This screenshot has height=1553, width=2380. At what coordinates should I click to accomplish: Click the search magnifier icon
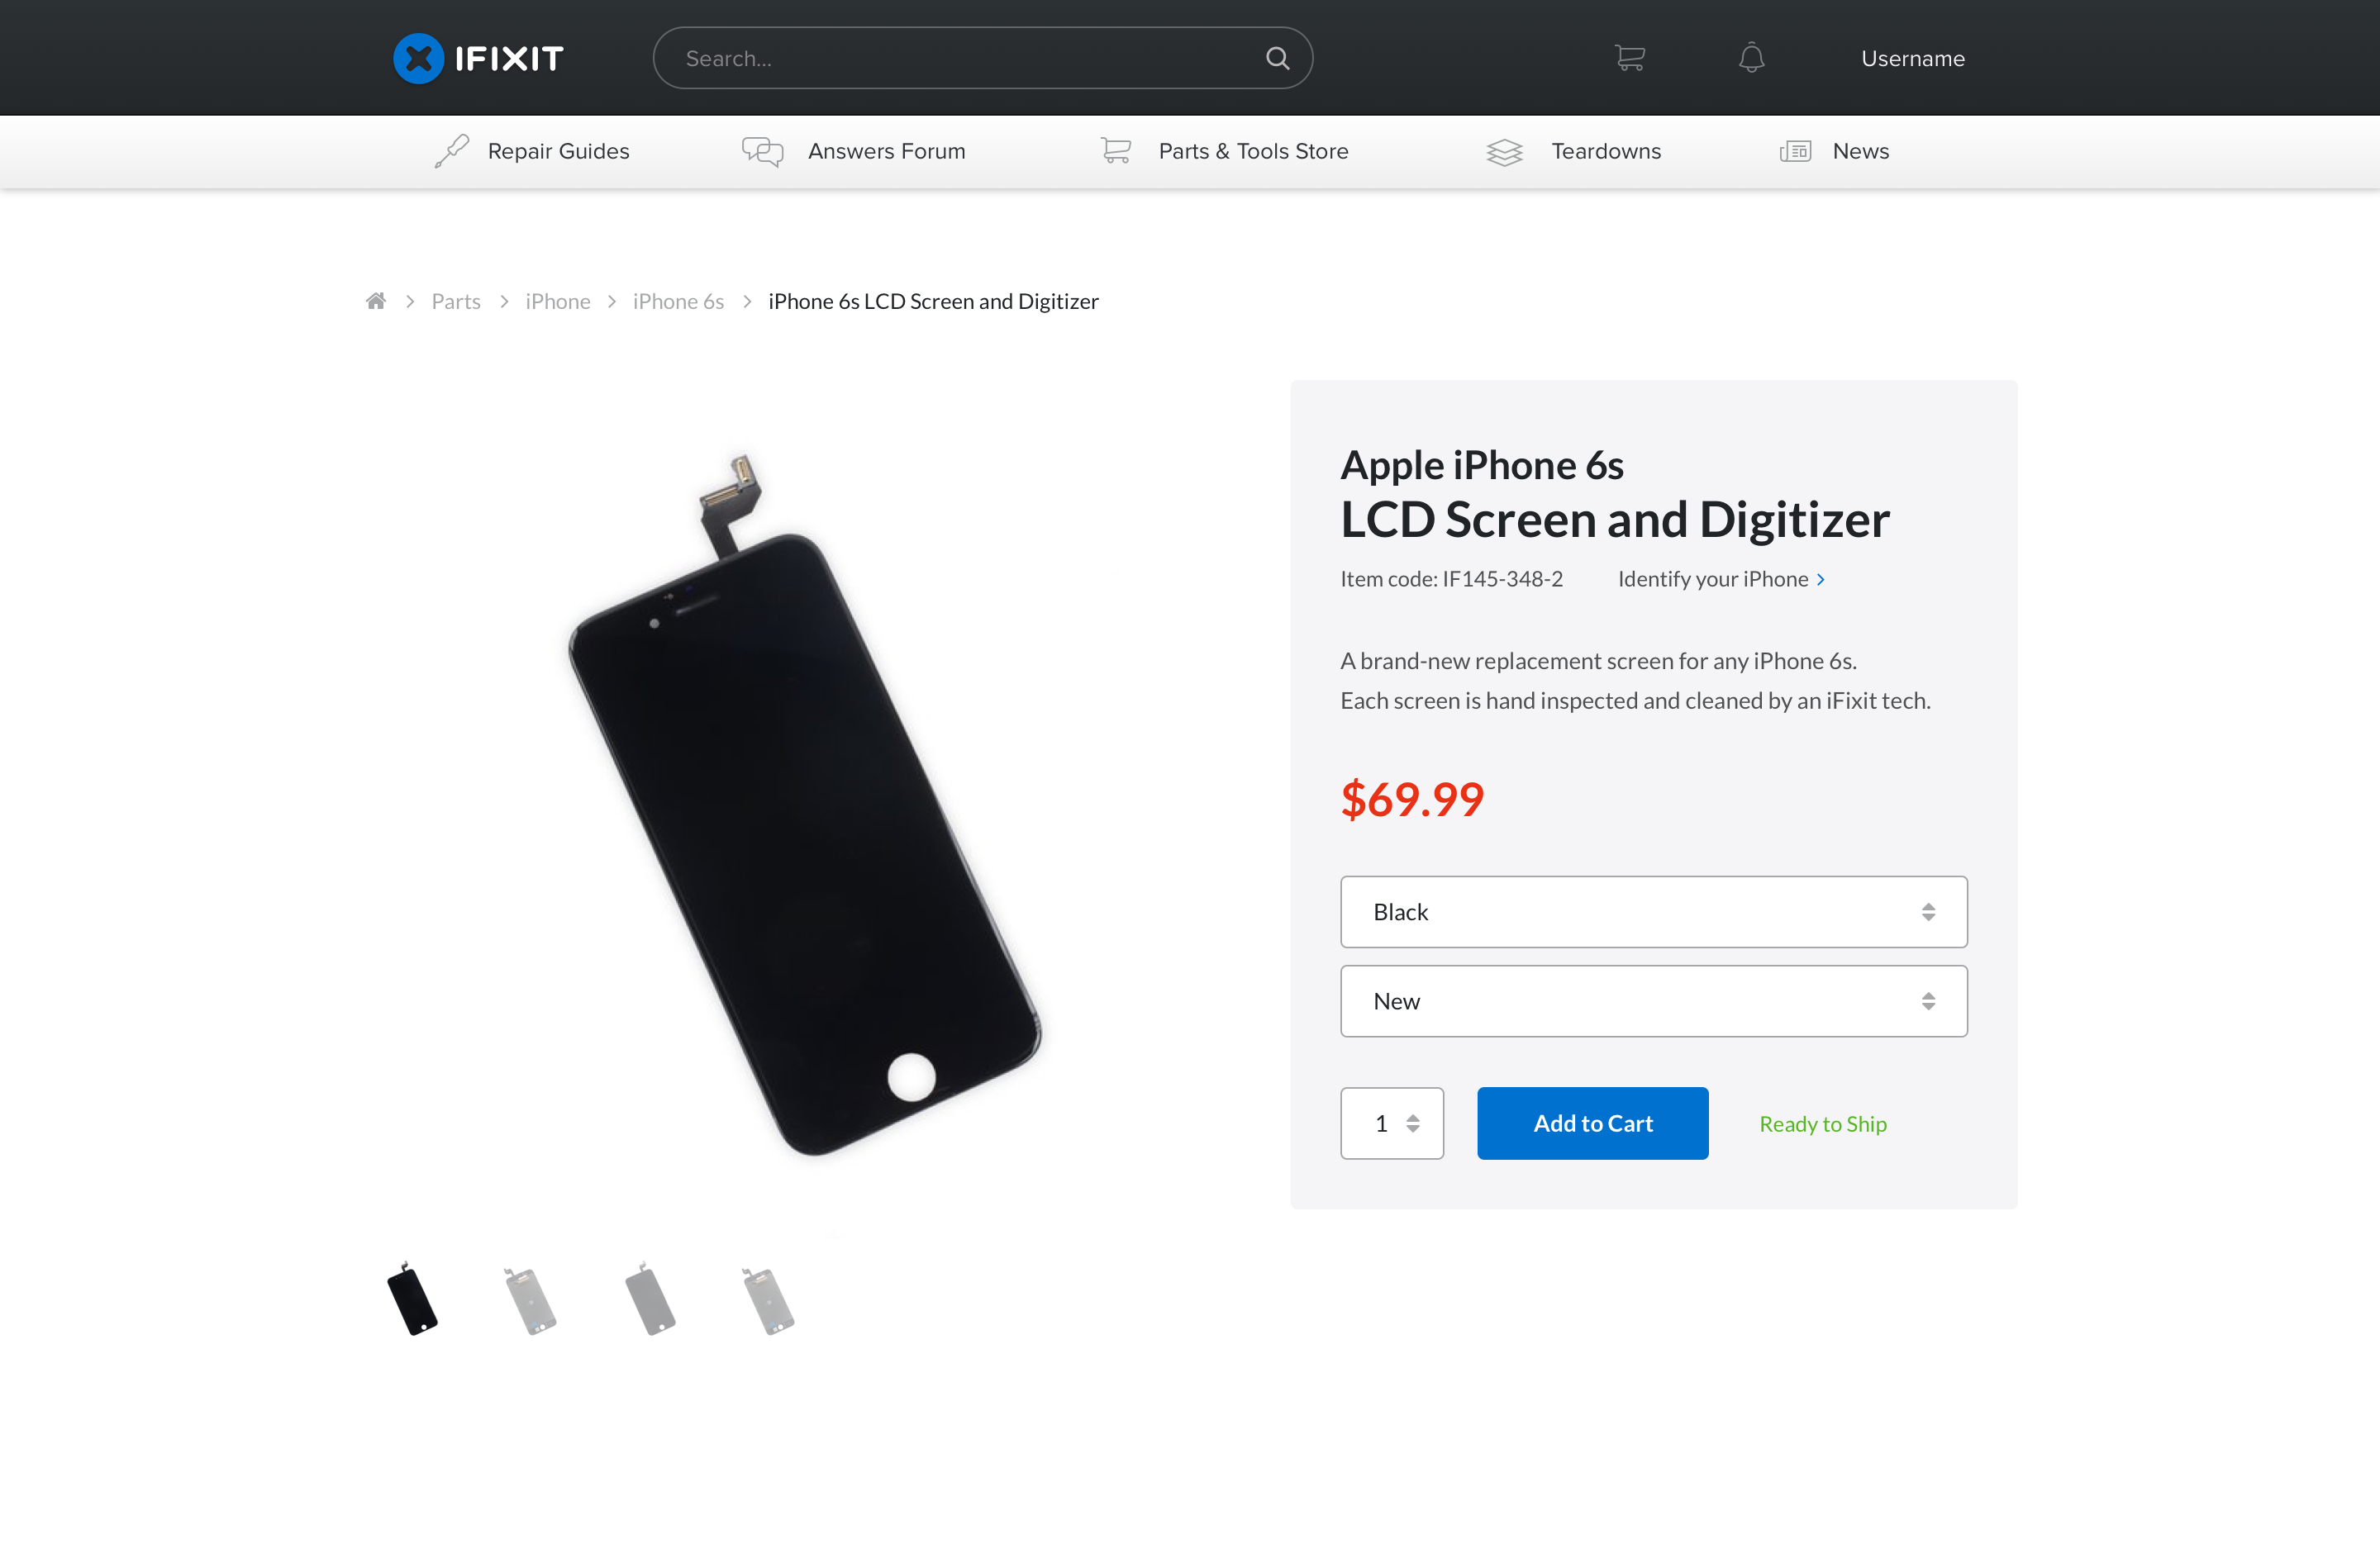1277,58
